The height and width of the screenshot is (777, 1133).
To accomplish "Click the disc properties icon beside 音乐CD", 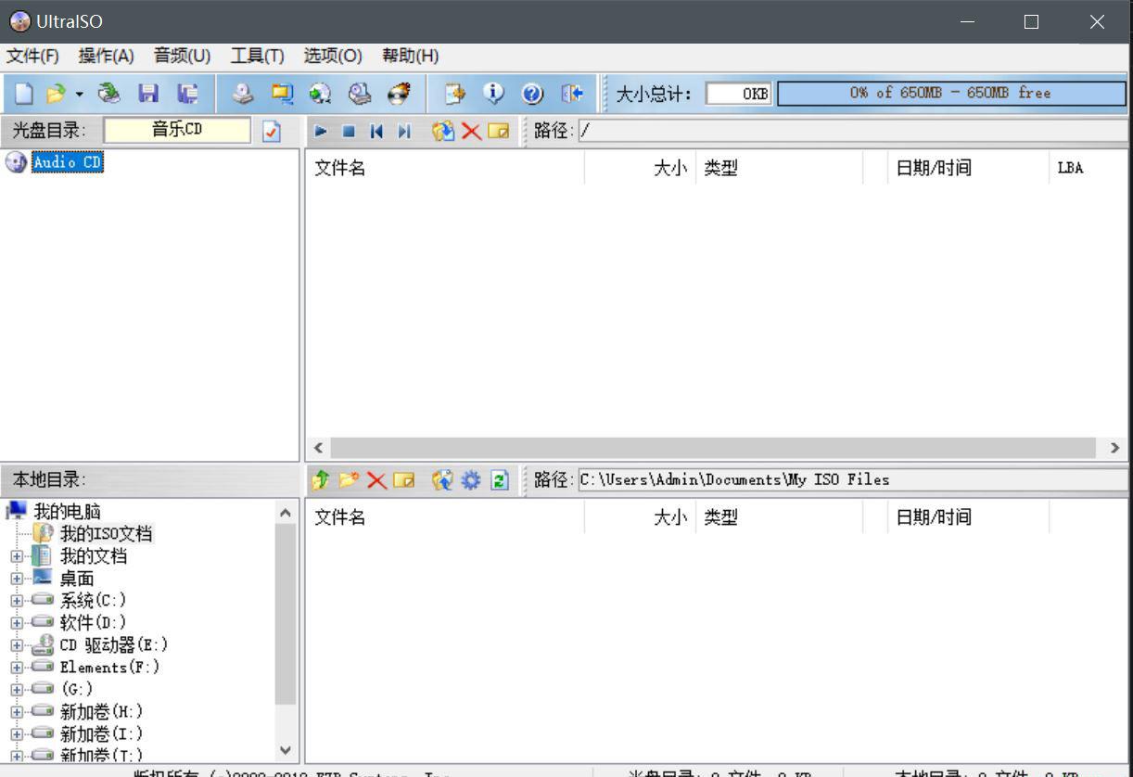I will click(x=271, y=131).
